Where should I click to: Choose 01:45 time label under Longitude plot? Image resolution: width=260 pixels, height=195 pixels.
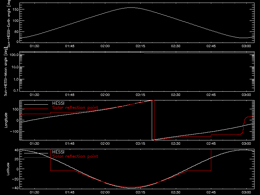[70, 143]
